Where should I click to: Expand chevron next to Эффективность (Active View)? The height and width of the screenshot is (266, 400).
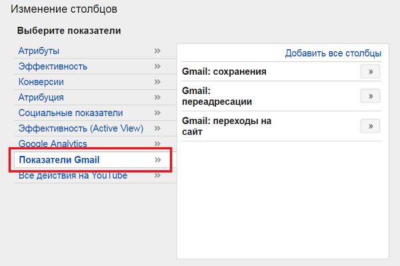click(157, 128)
